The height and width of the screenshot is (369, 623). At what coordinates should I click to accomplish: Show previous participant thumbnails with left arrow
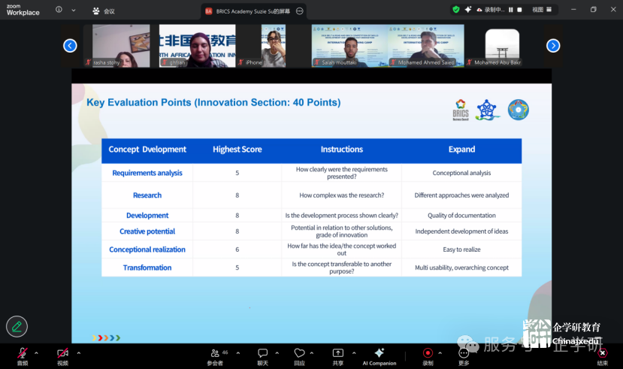click(x=70, y=46)
